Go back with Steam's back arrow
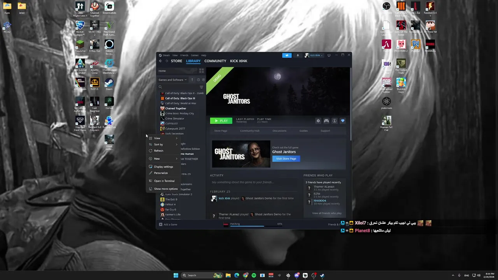 pos(160,61)
